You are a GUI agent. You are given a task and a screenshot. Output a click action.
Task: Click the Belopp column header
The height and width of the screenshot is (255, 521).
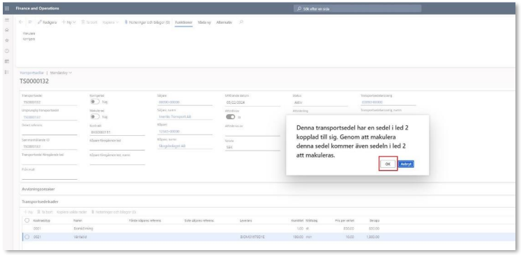pos(375,220)
